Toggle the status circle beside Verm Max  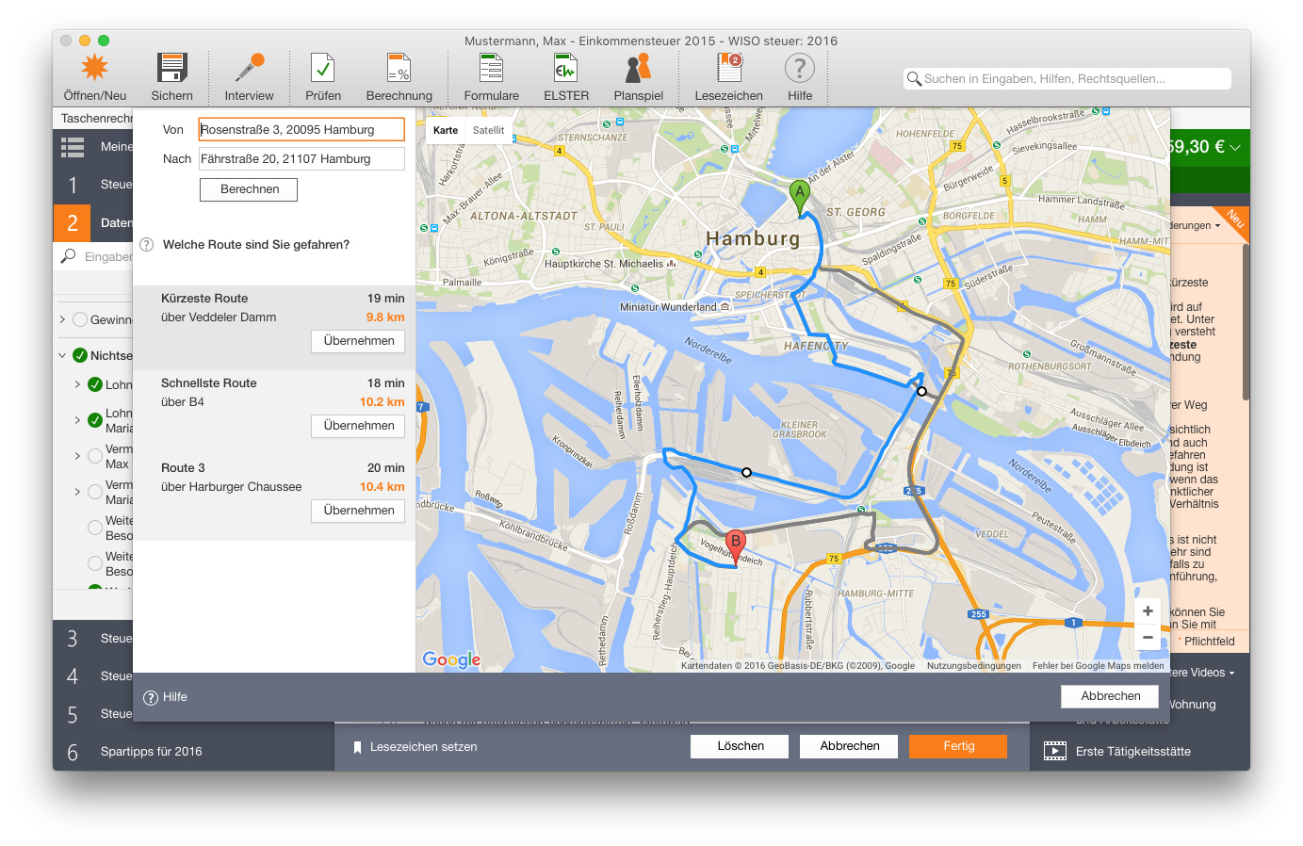[95, 456]
